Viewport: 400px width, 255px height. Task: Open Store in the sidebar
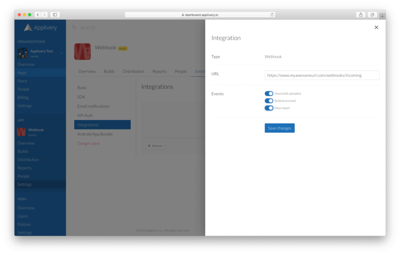tap(40, 81)
